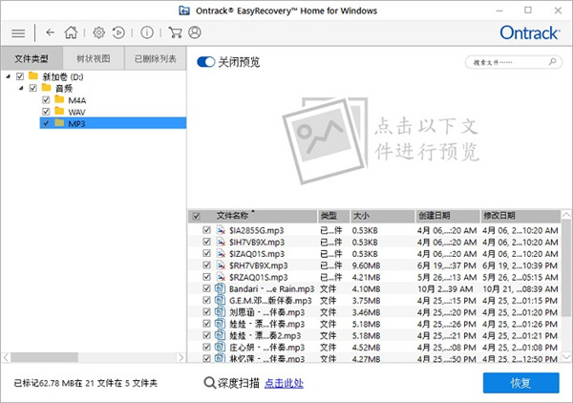Click the WAV folder icon
573x403 pixels.
coord(59,111)
